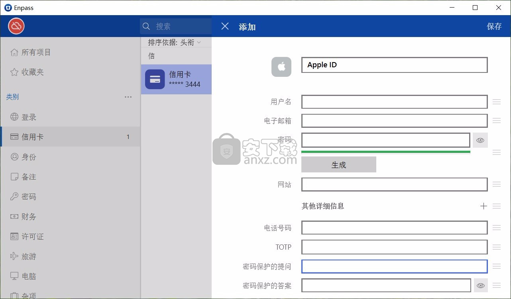The image size is (511, 299).
Task: Click the 其他详细信息 section header
Action: tap(323, 206)
